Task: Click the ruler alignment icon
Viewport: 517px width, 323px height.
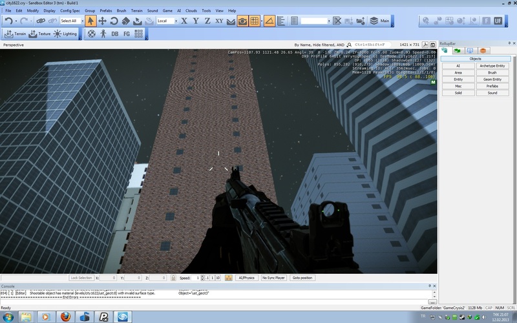Action: tap(281, 21)
